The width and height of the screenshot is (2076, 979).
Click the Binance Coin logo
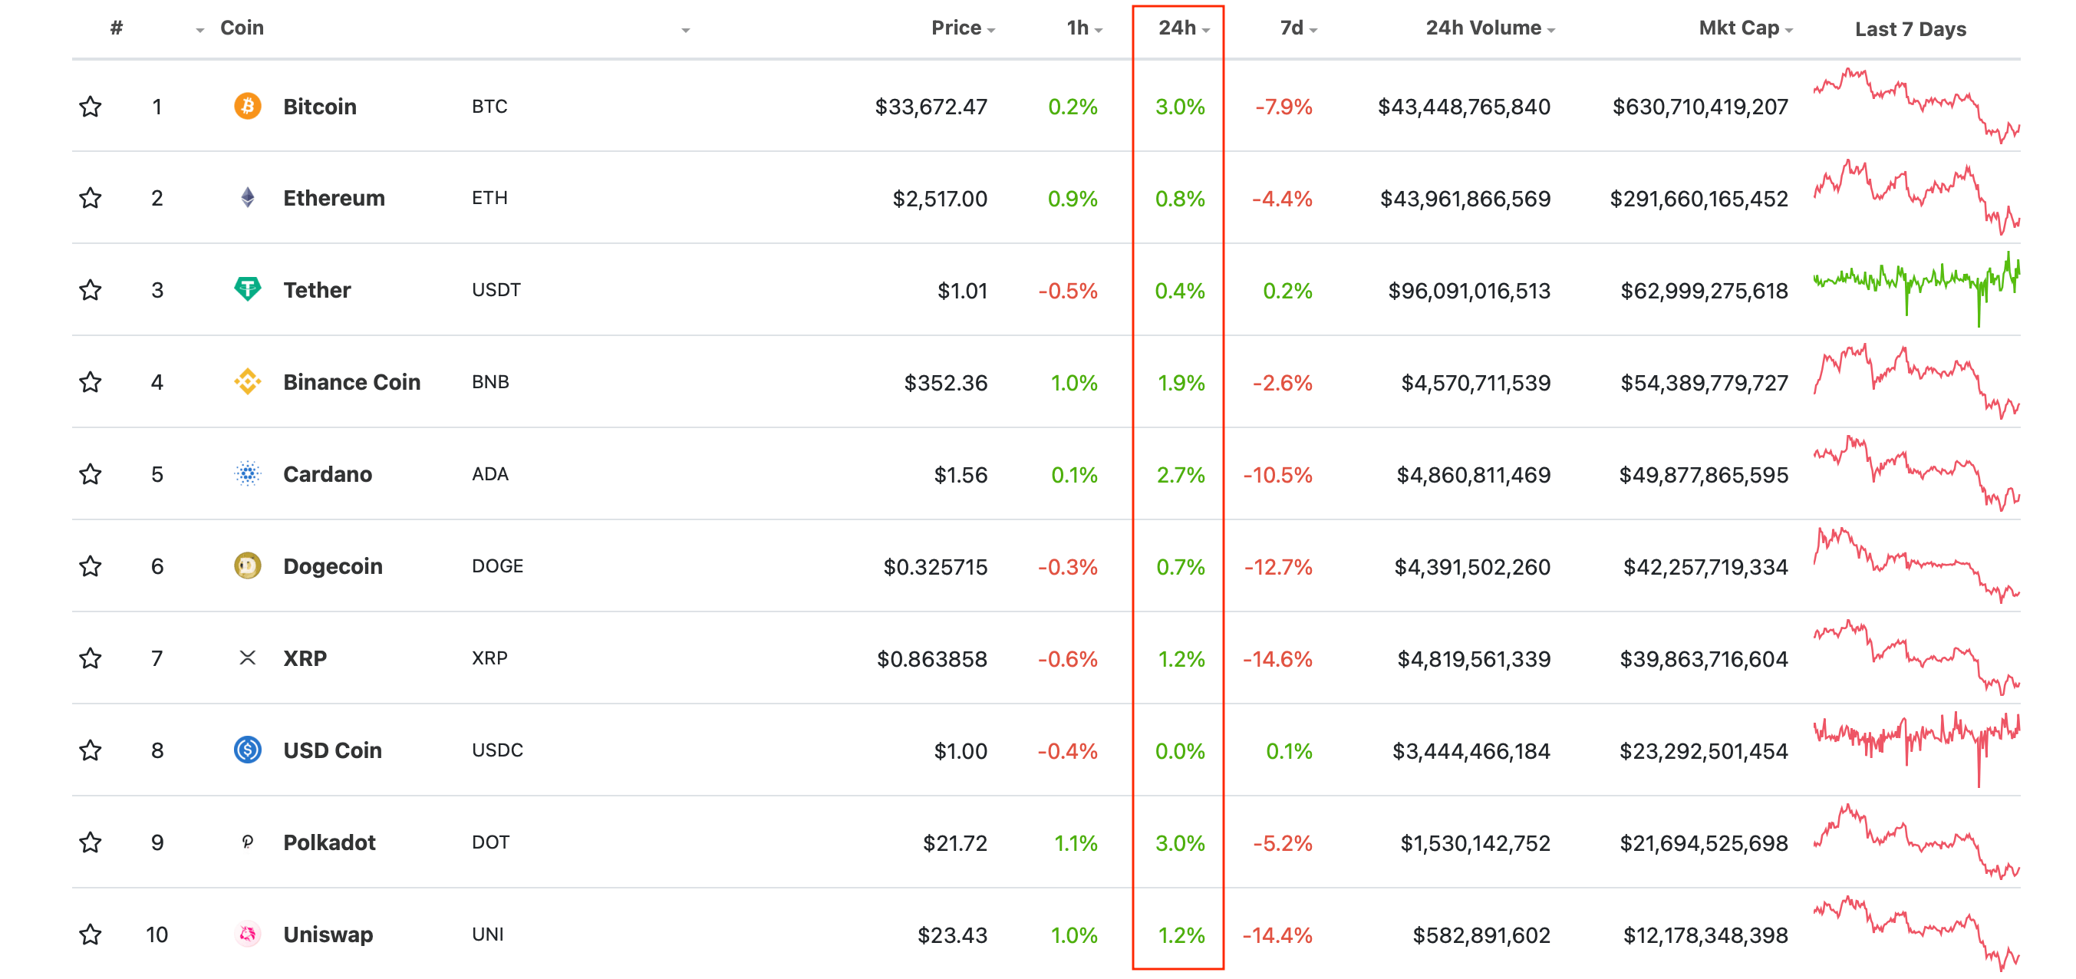click(x=247, y=382)
